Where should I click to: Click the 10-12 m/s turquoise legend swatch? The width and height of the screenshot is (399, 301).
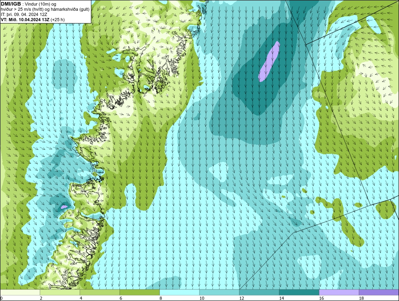pos(219,292)
